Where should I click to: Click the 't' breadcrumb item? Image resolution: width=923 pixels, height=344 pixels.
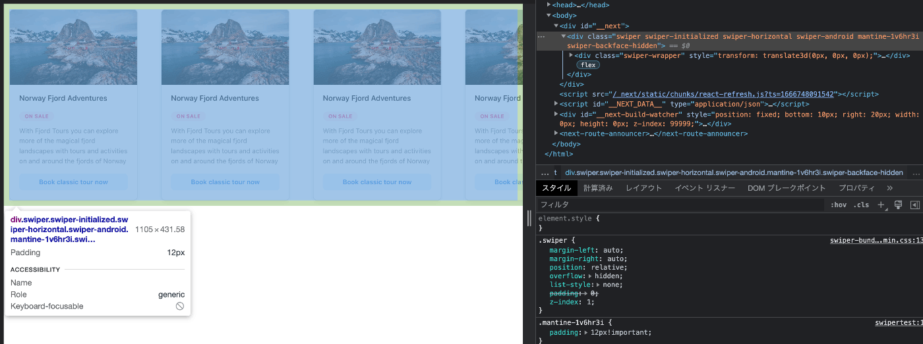pyautogui.click(x=555, y=172)
